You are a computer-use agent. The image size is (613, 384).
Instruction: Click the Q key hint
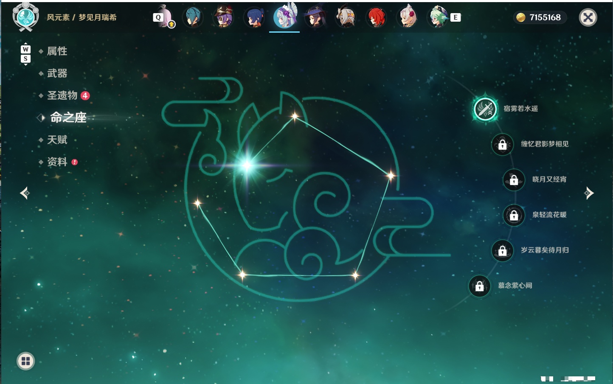pos(158,17)
